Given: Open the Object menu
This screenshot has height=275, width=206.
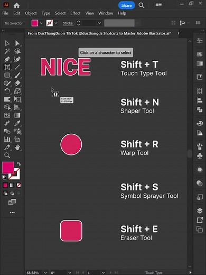Looking at the screenshot, I should [x=31, y=13].
